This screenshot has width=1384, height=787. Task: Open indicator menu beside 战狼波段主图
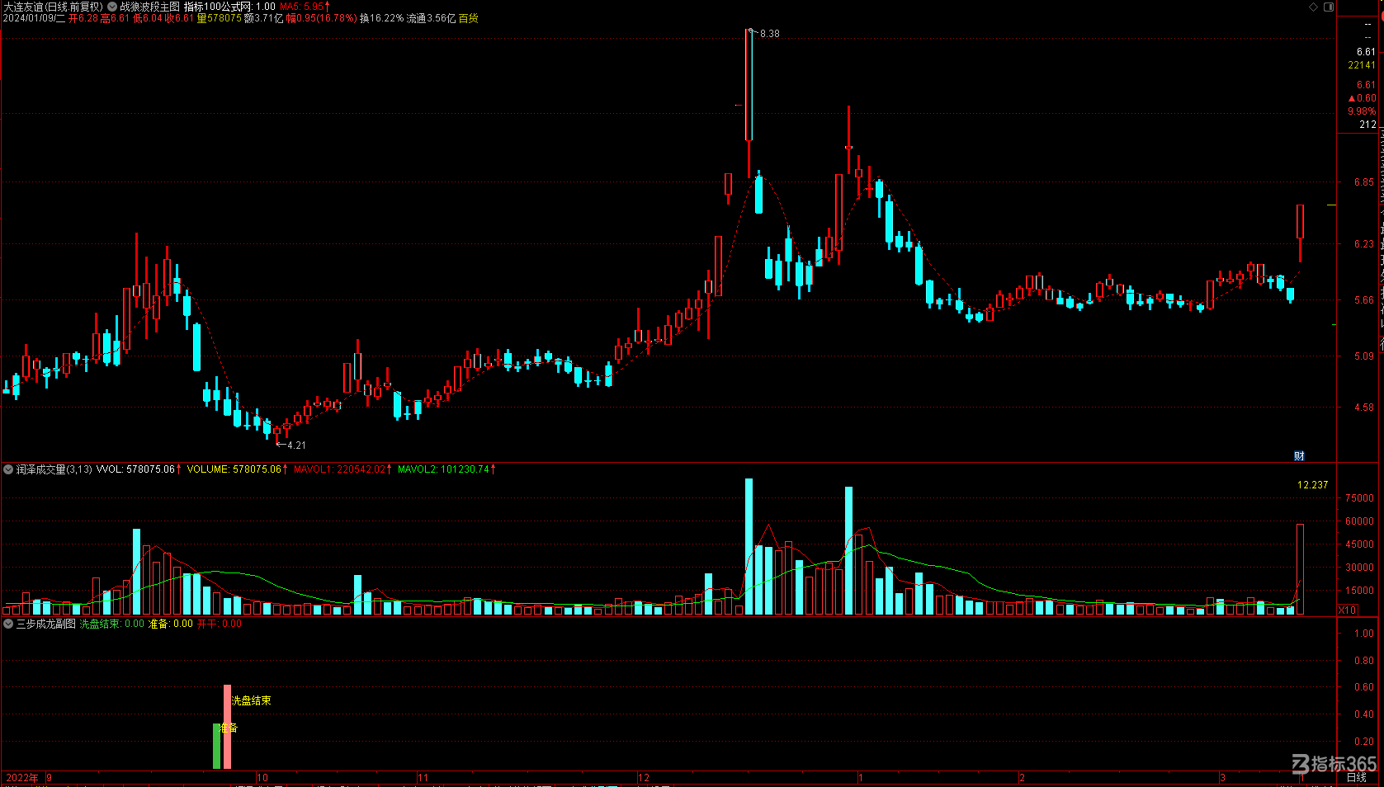(112, 6)
